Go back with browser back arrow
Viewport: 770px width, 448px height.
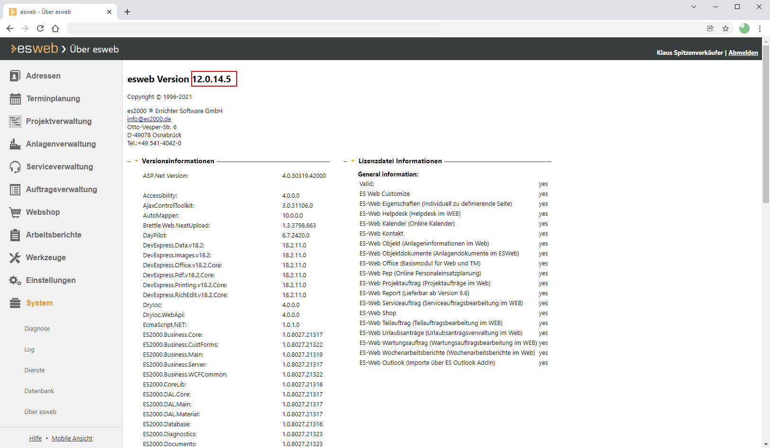coord(10,28)
